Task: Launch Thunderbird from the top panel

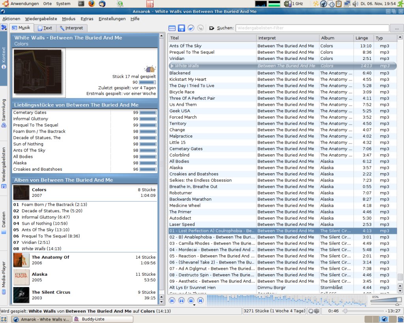Action: pyautogui.click(x=102, y=4)
